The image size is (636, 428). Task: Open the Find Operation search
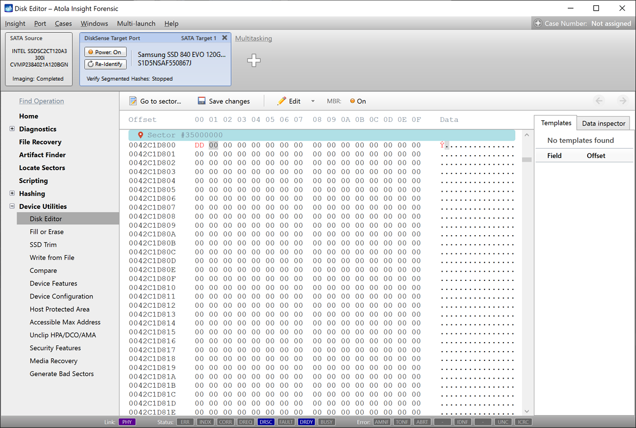pos(41,101)
